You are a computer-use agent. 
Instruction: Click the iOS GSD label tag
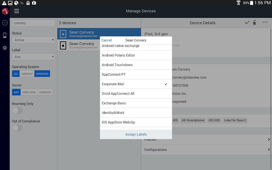[x=214, y=120]
